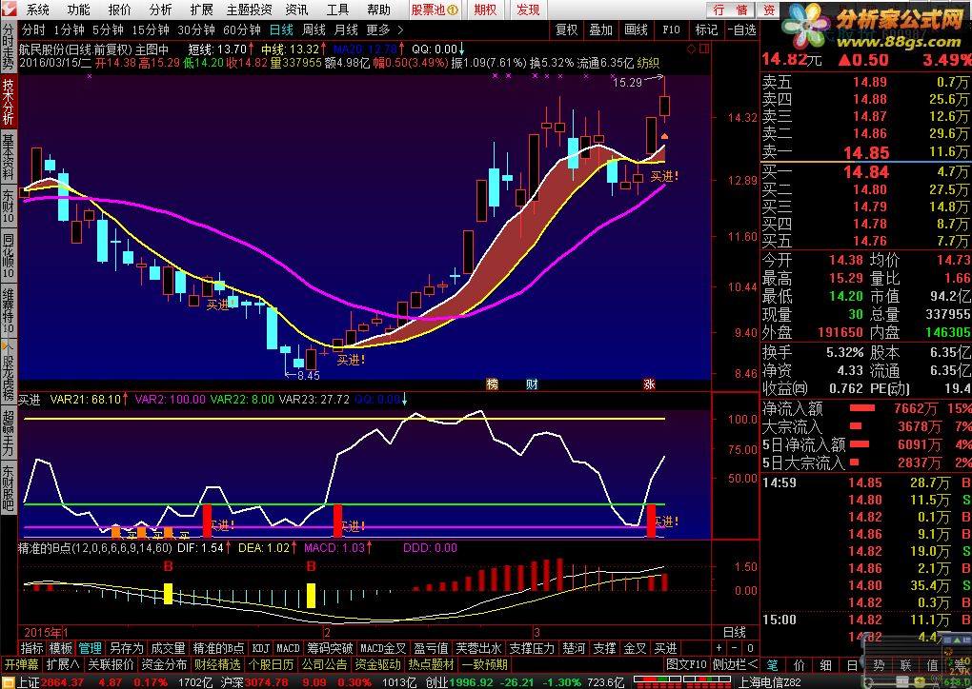This screenshot has width=972, height=689.
Task: Expand the 扩展∧ panel
Action: [x=63, y=665]
